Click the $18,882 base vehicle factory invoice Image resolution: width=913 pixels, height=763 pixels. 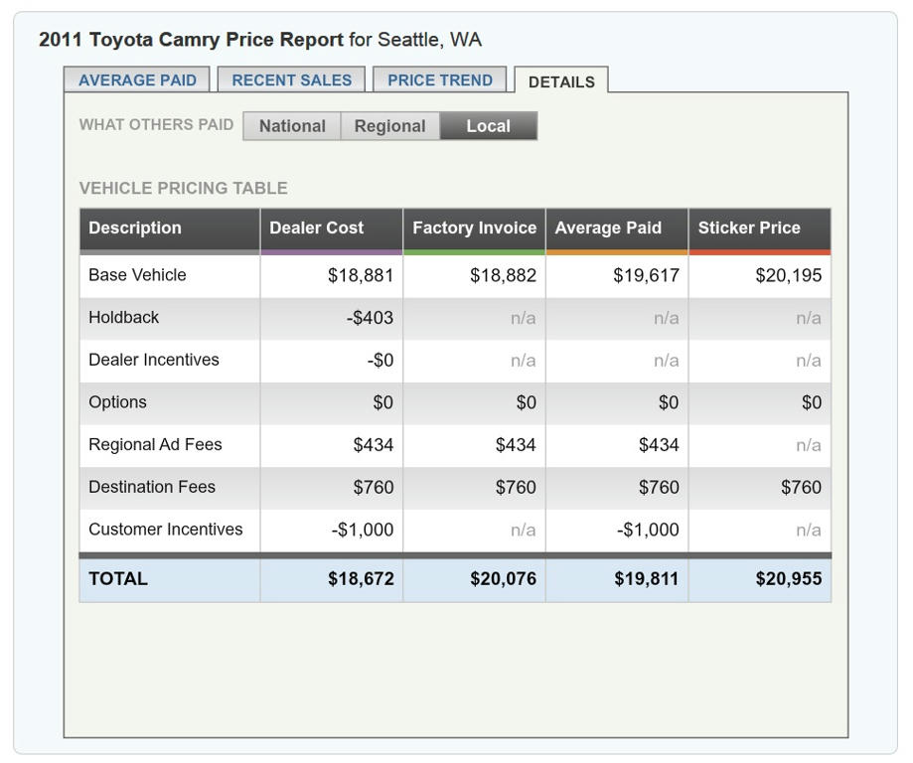503,275
